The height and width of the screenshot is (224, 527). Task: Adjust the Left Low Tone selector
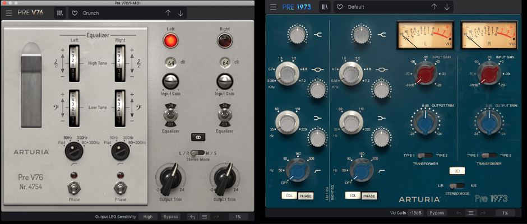(74, 108)
